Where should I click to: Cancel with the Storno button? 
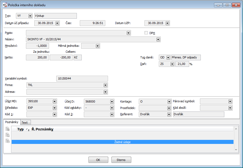[121, 160]
